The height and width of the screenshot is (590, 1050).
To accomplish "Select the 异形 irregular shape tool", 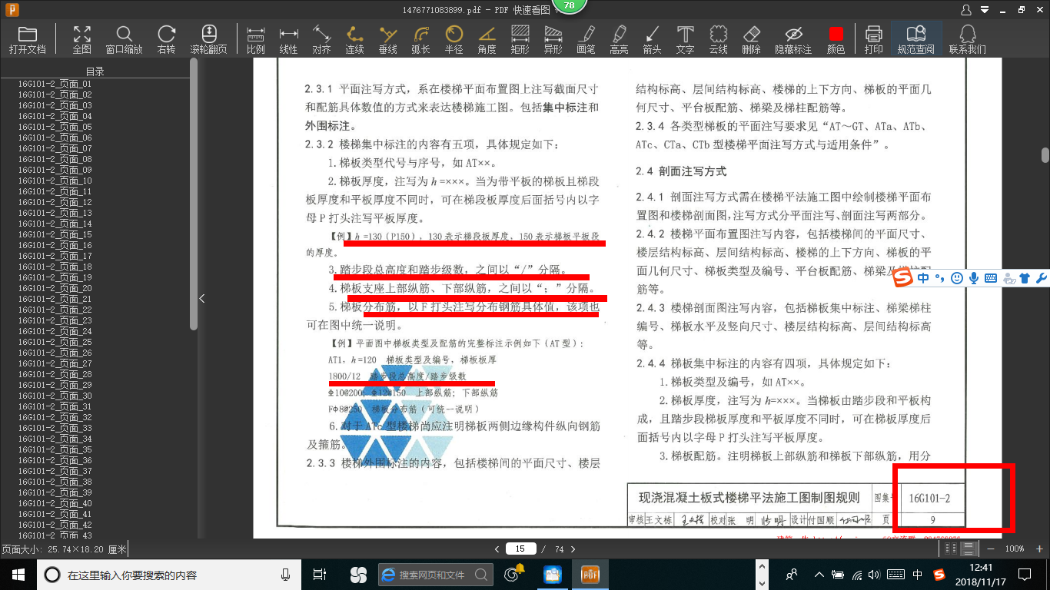I will coord(553,39).
